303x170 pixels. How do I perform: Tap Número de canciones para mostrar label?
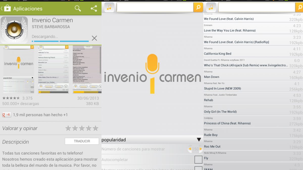coord(133,149)
